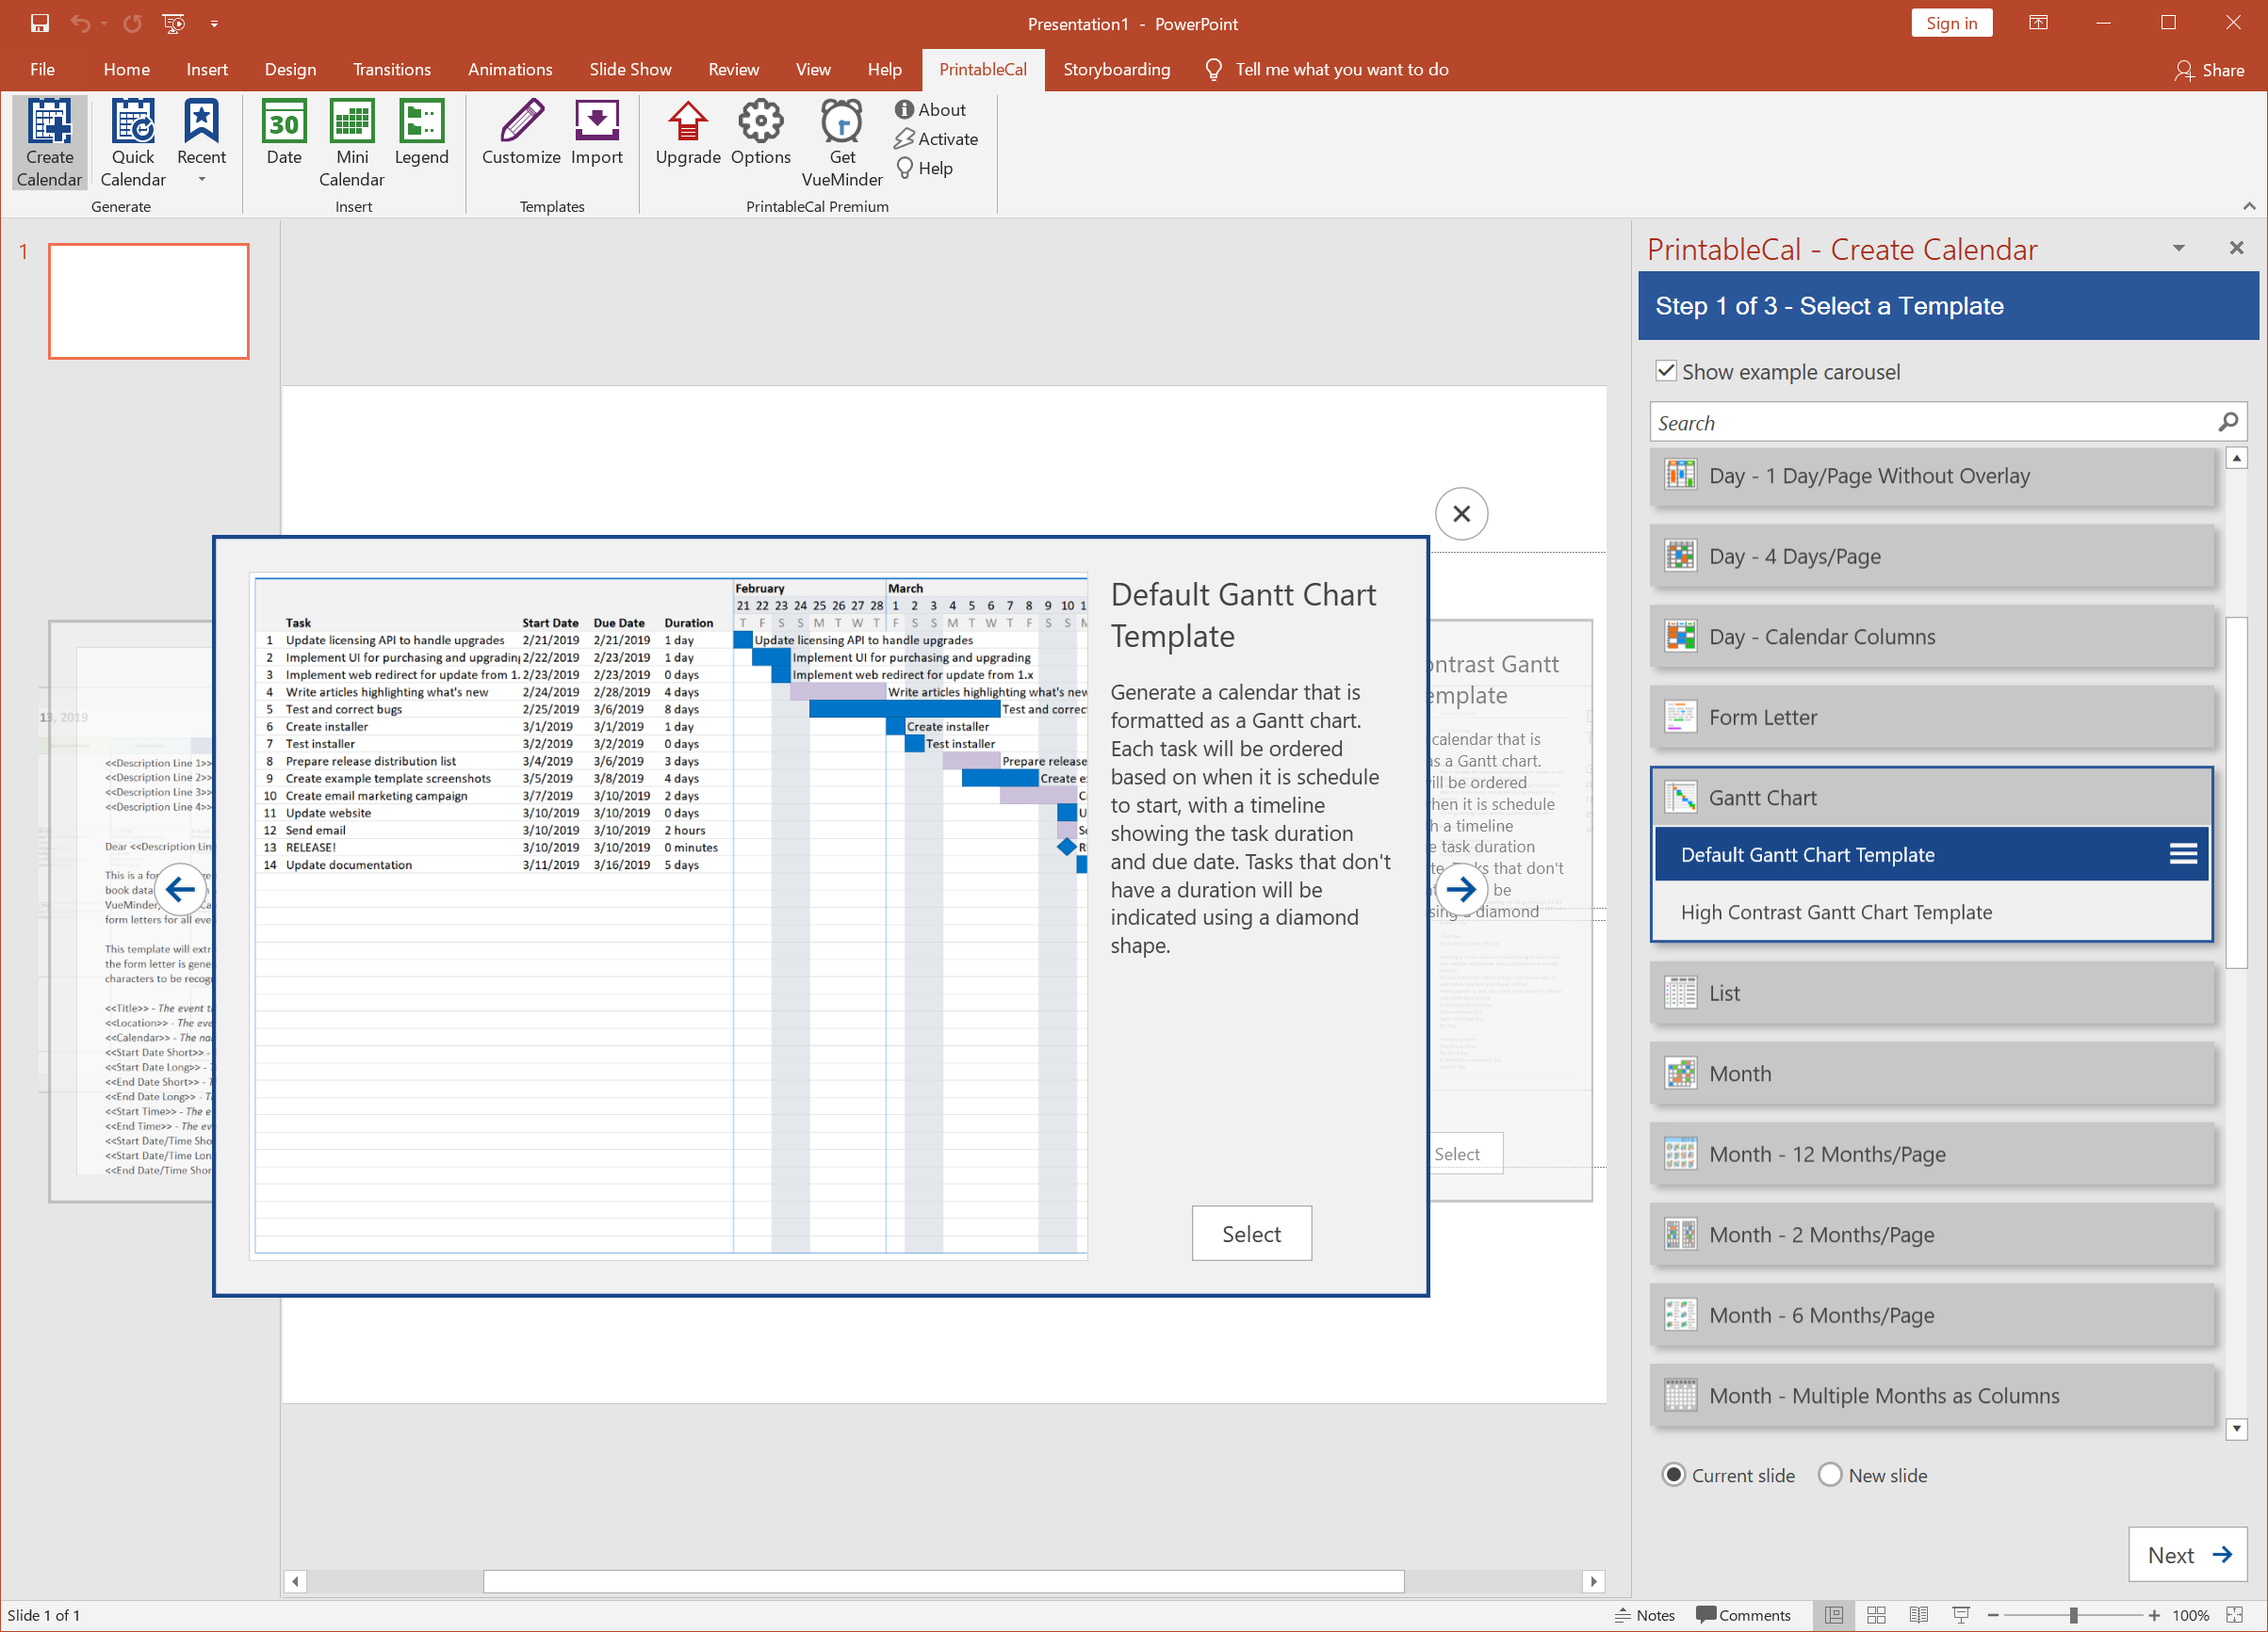Click the Create Calendar ribbon icon
The image size is (2268, 1632).
[49, 142]
